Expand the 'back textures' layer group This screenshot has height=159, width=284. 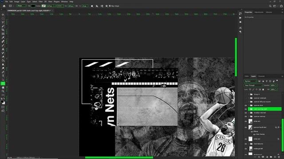(248, 144)
